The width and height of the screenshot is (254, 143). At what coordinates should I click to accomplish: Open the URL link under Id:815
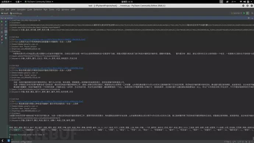point(50,68)
